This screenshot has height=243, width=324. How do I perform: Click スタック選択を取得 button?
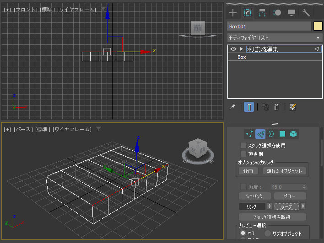[x=272, y=217]
